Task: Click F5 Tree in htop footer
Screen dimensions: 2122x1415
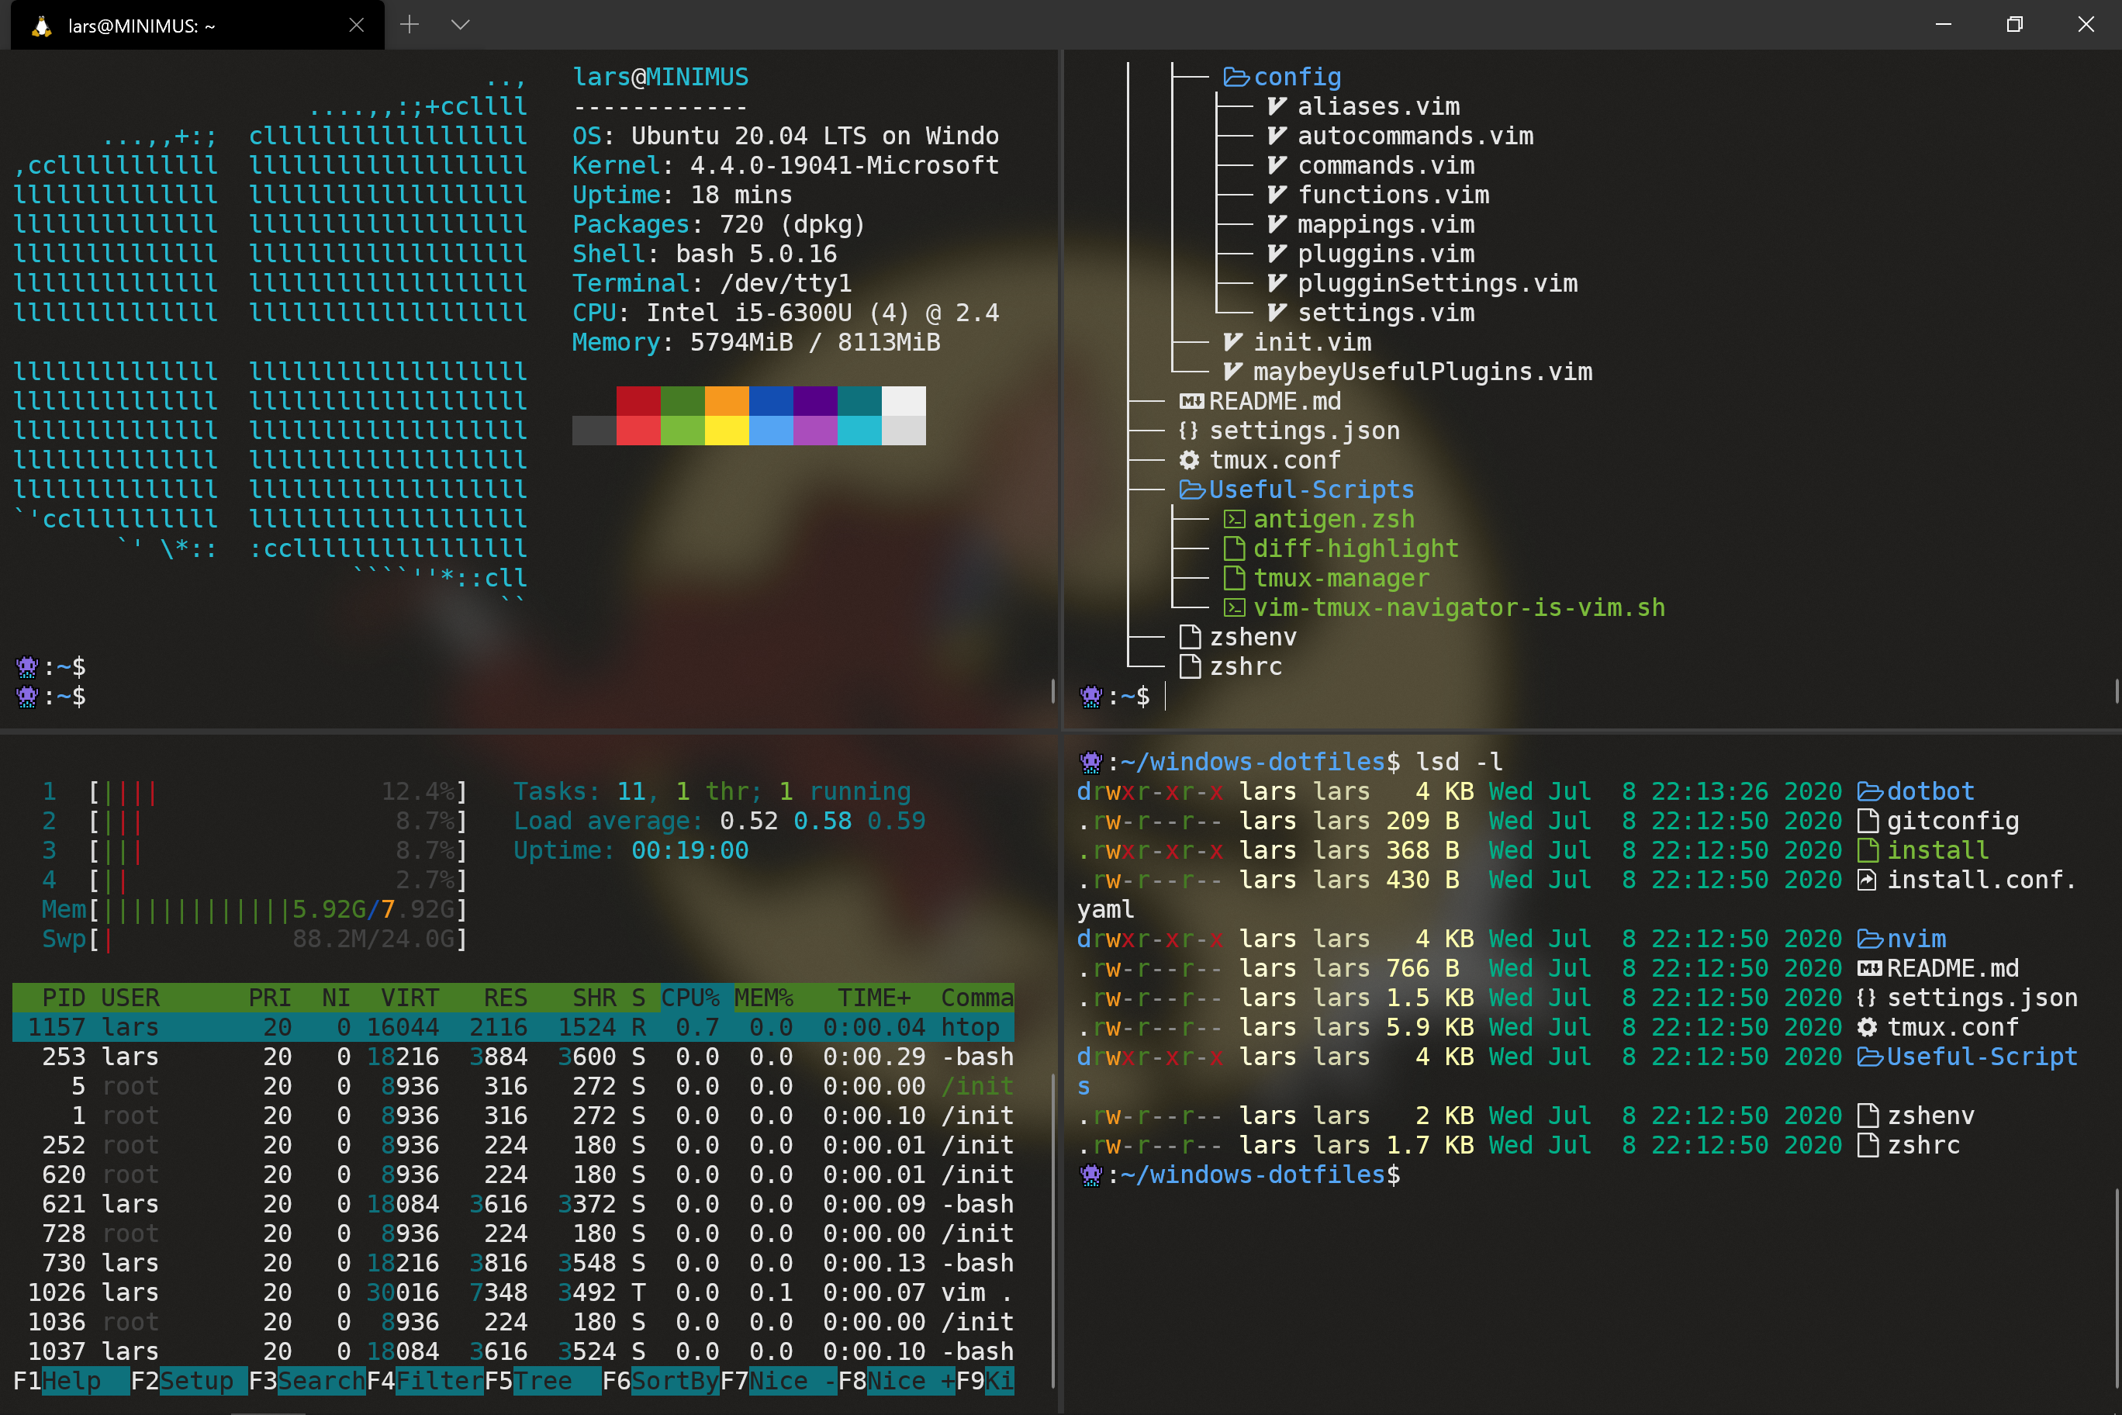Action: [542, 1381]
